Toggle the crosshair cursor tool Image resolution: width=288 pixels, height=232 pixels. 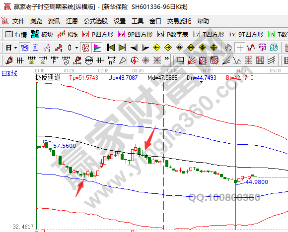[x=240, y=48]
